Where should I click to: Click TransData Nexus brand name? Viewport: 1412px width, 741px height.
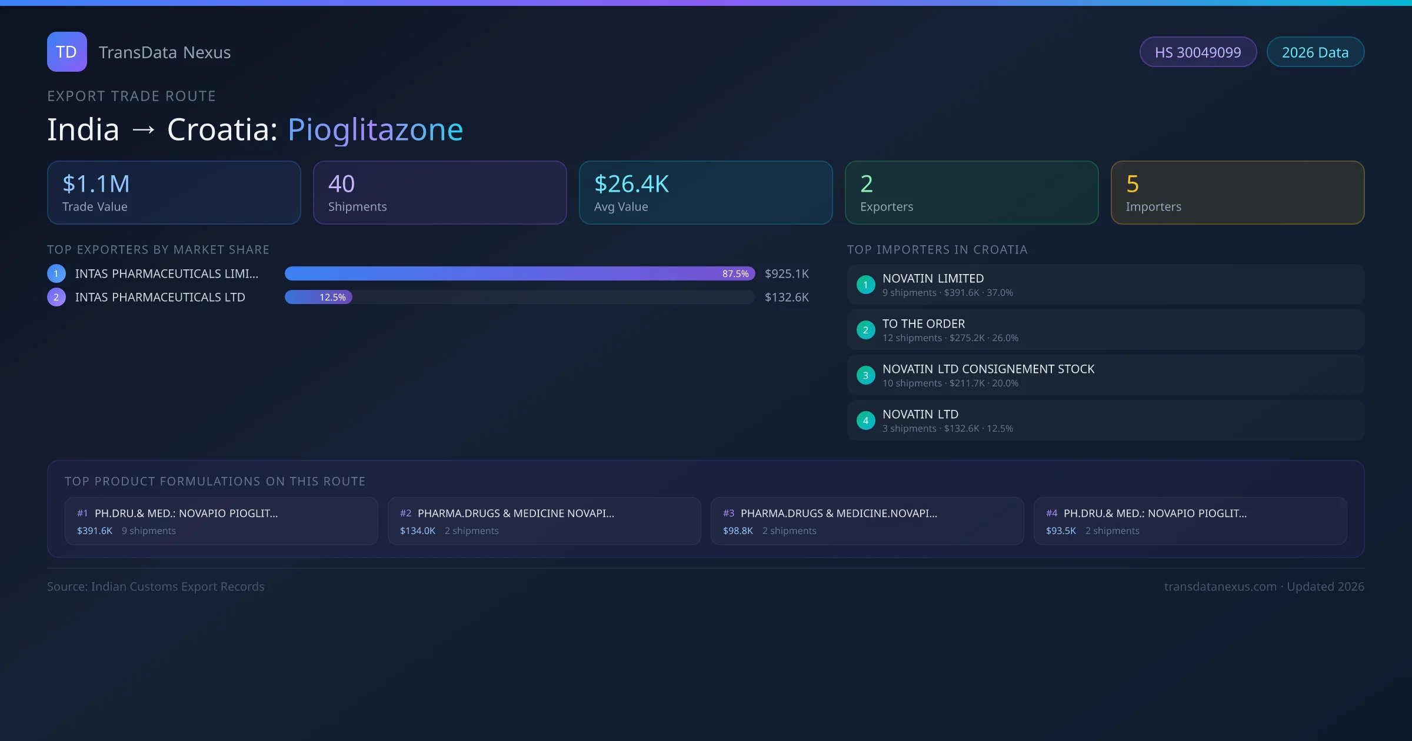click(x=165, y=52)
